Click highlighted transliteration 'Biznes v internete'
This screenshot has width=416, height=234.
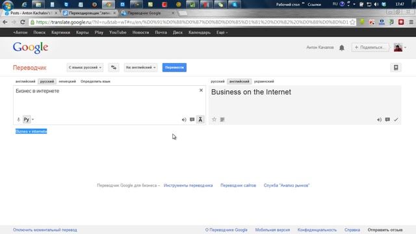[31, 131]
